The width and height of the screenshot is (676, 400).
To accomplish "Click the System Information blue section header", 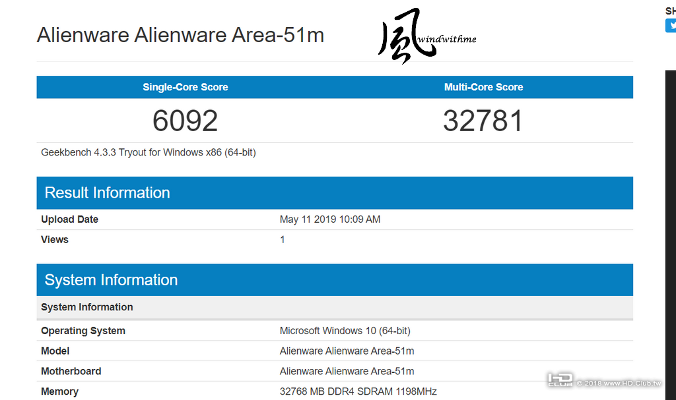I will (335, 280).
